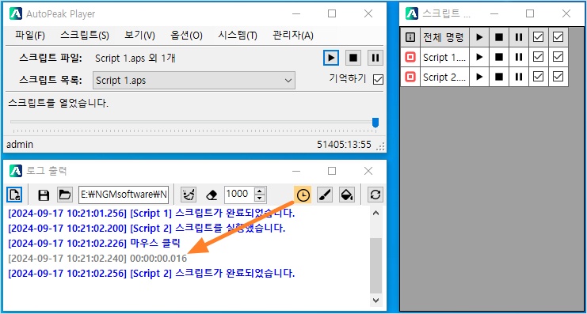Click the gray log entry 00:00:00.016
The image size is (587, 314).
tap(97, 259)
